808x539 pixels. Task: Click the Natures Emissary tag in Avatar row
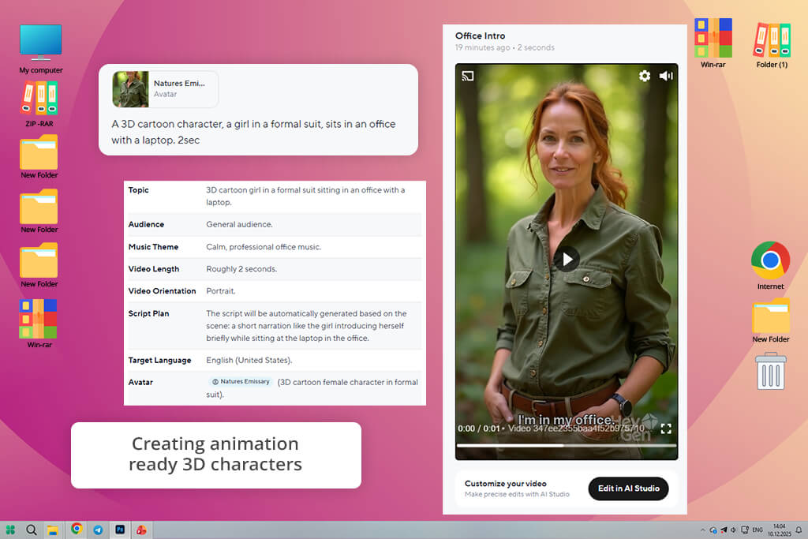[x=241, y=382]
